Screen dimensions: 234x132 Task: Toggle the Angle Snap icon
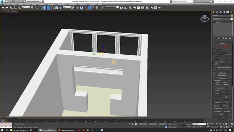[90, 8]
